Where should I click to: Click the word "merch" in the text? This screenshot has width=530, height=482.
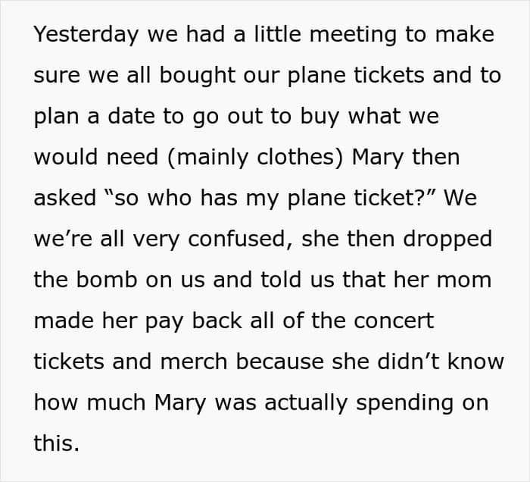[194, 362]
